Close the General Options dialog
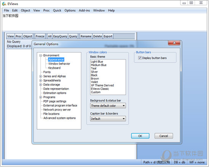This screenshot has height=167, width=209. [x=174, y=43]
